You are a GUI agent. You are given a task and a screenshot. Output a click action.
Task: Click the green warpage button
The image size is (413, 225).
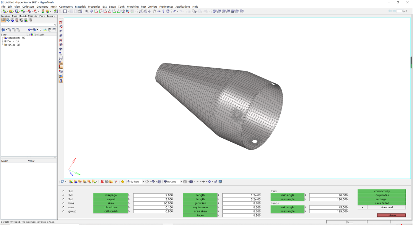[x=111, y=195]
